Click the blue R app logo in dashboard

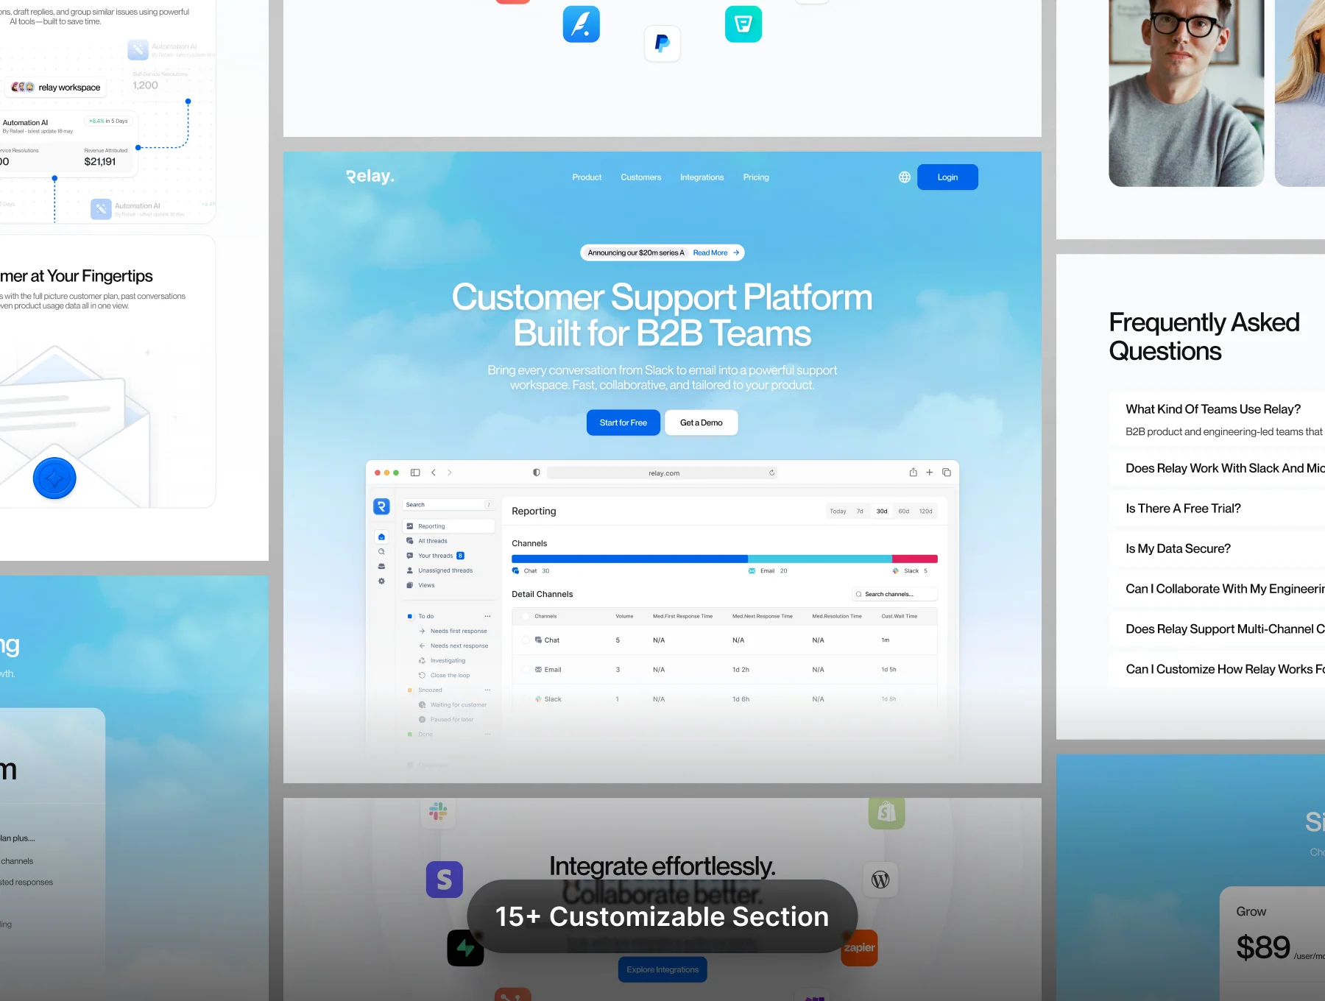coord(381,506)
